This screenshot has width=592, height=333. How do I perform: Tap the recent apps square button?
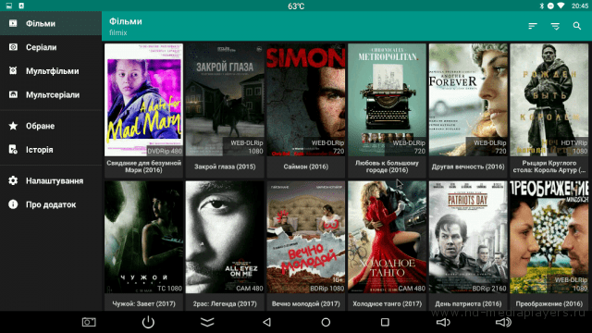tap(385, 322)
